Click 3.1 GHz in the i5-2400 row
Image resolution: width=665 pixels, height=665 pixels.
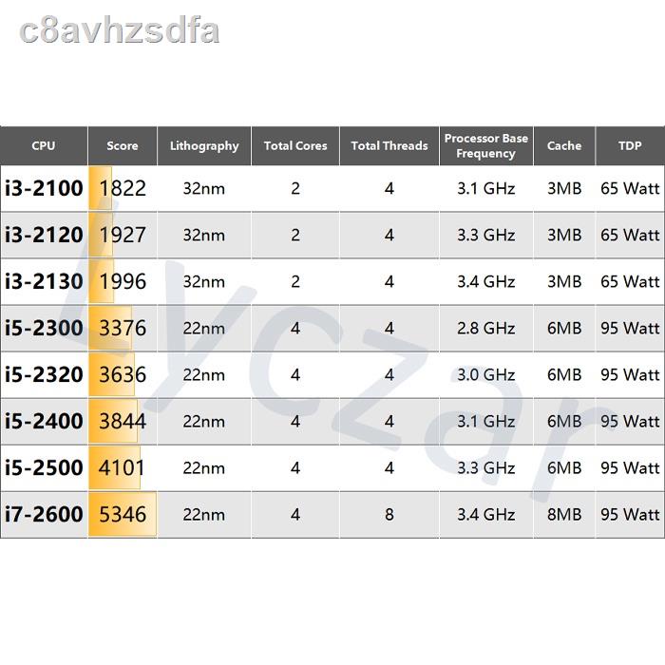pos(486,422)
